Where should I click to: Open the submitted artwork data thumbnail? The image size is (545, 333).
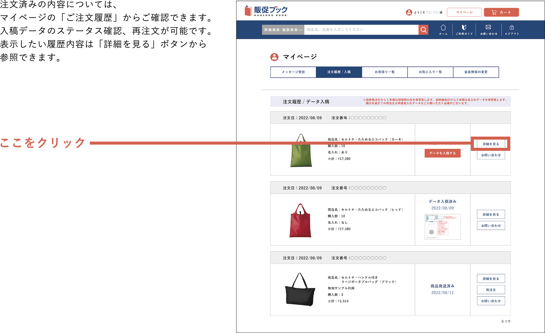point(442,227)
